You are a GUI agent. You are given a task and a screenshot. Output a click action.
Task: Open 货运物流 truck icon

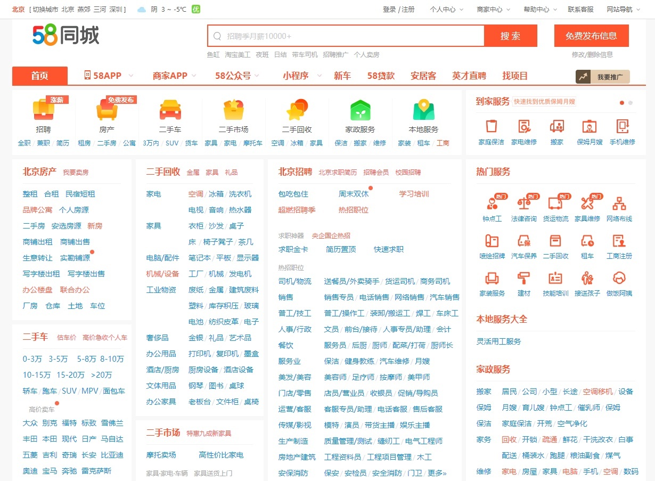click(555, 203)
